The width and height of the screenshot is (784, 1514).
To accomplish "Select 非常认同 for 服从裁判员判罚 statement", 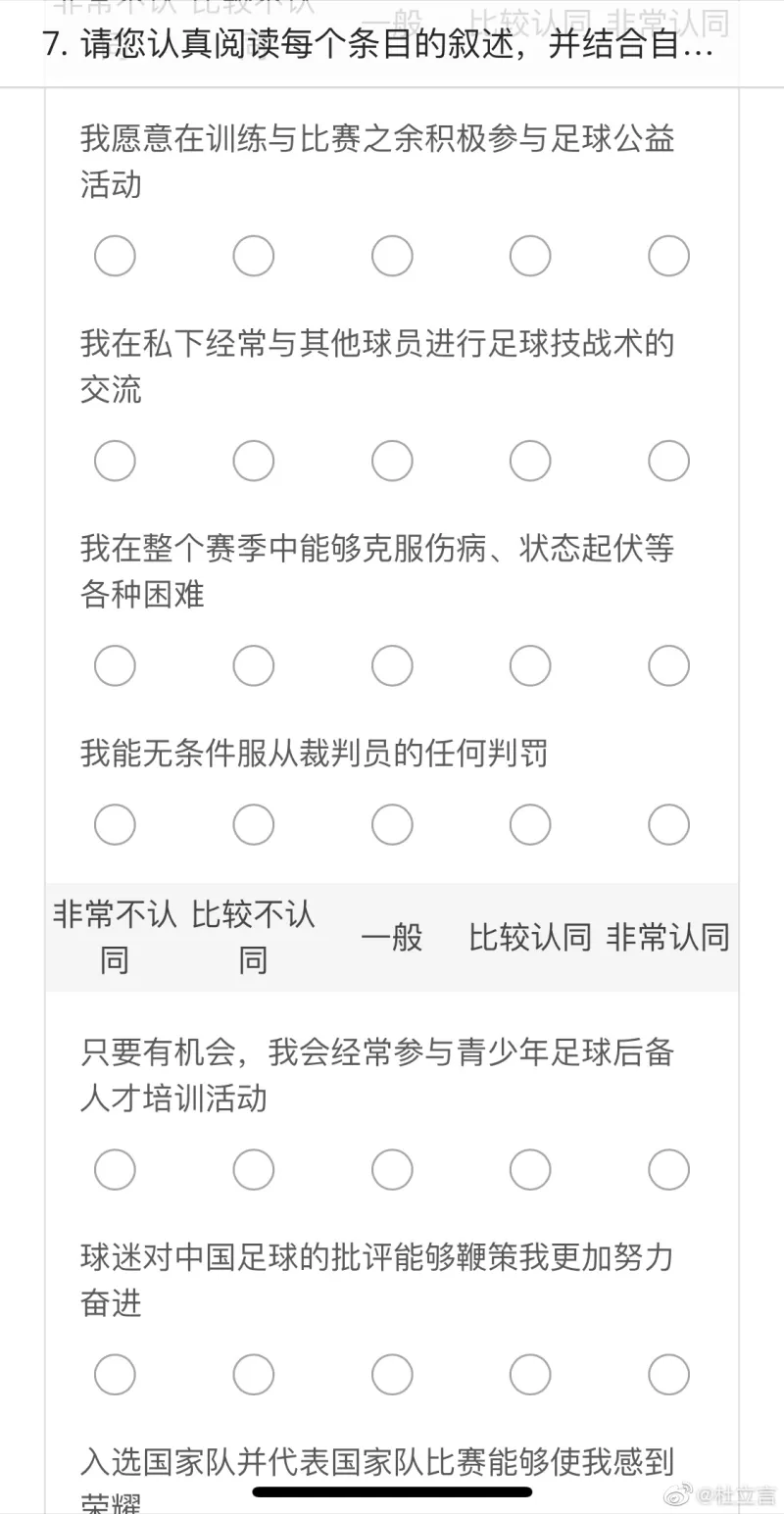I will [668, 824].
